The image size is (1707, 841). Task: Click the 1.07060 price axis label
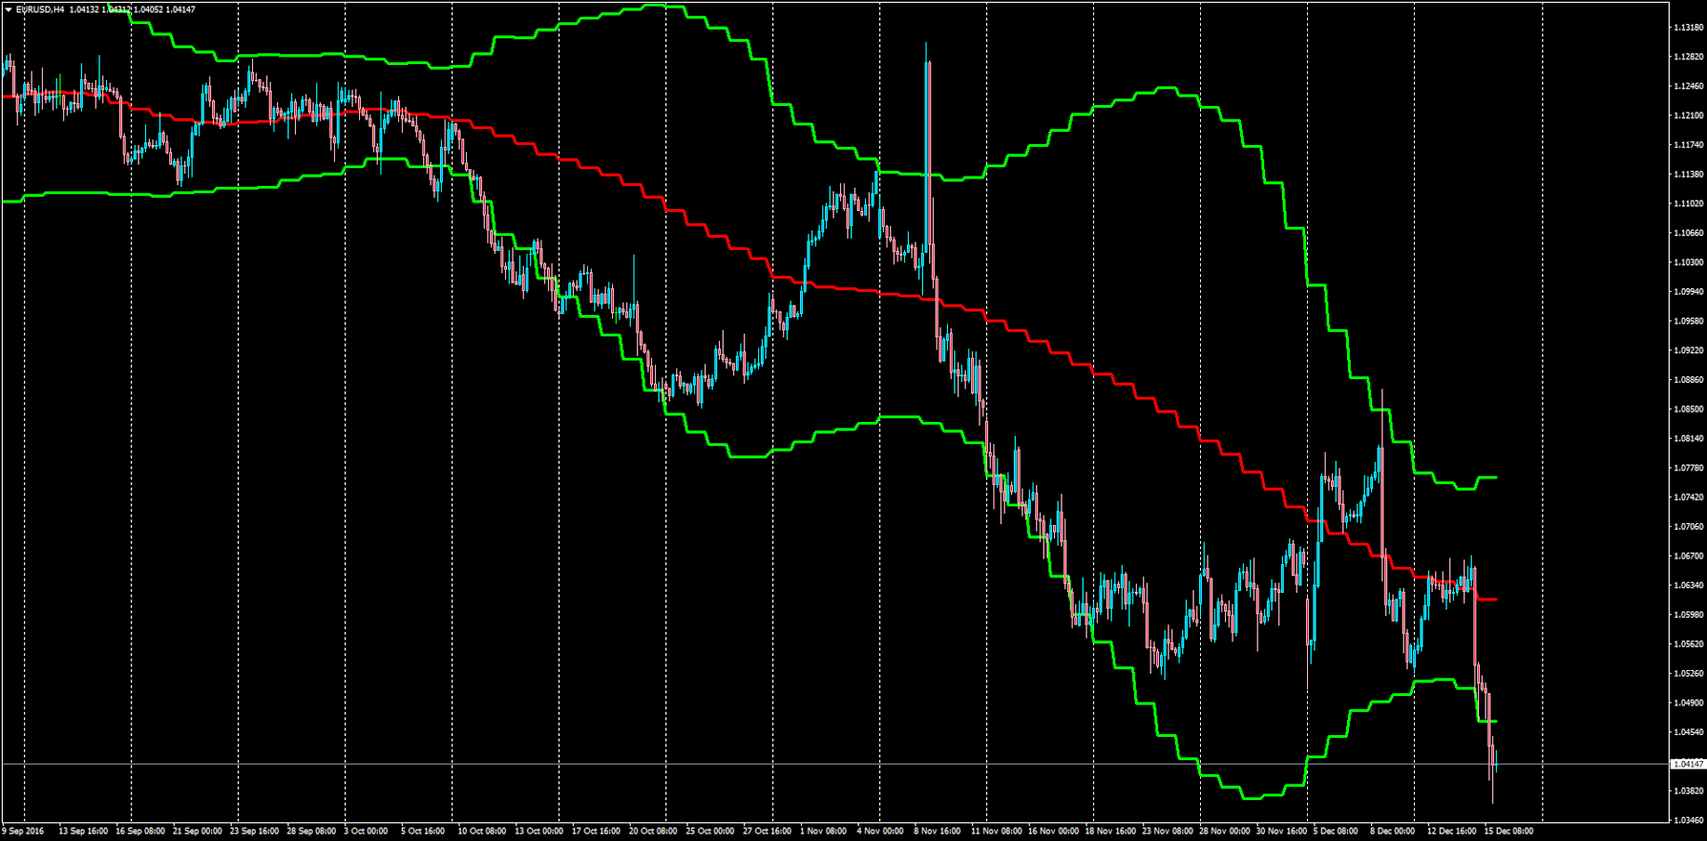click(x=1688, y=527)
